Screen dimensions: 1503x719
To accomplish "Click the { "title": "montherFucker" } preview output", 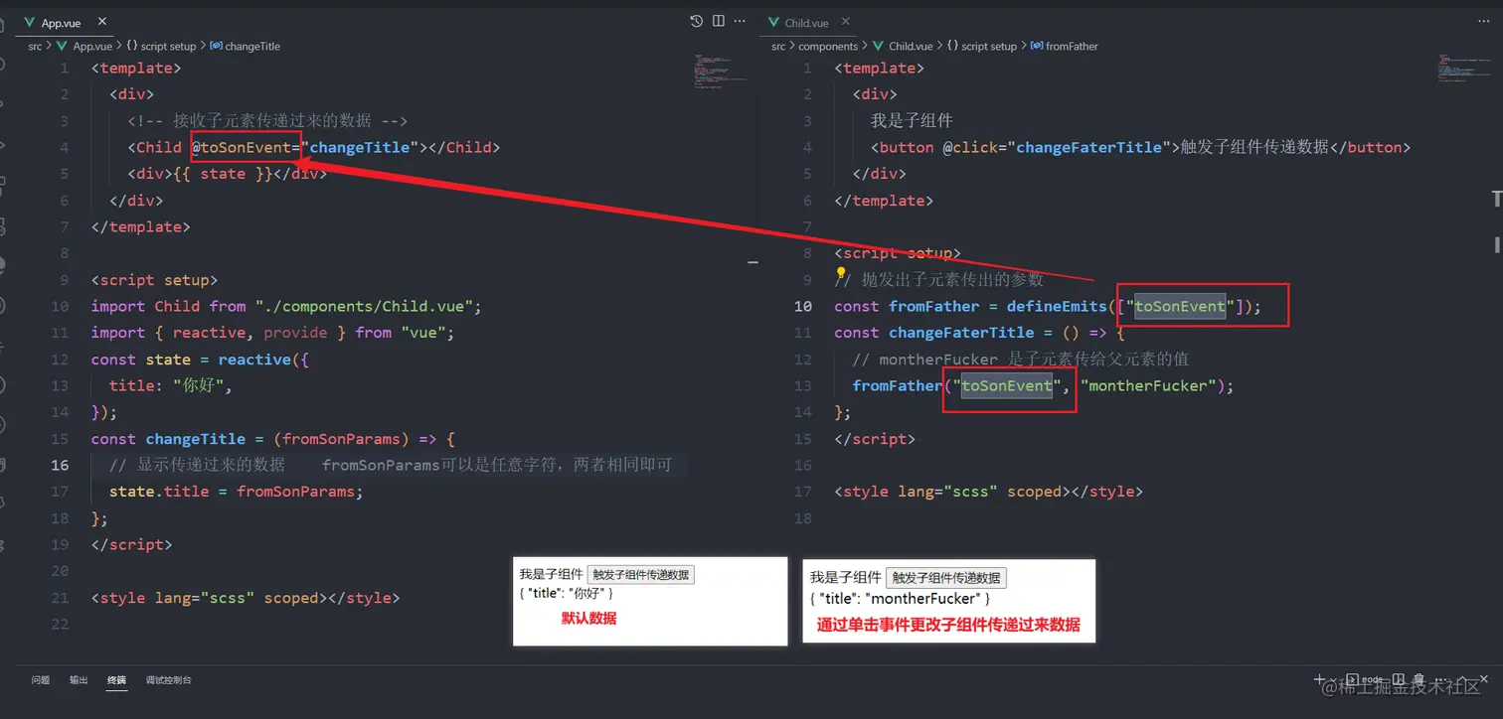I will (x=901, y=598).
